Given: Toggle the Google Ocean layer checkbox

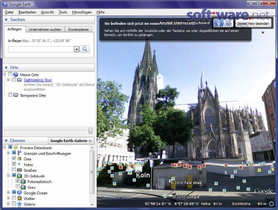Looking at the screenshot, I should (14, 192).
